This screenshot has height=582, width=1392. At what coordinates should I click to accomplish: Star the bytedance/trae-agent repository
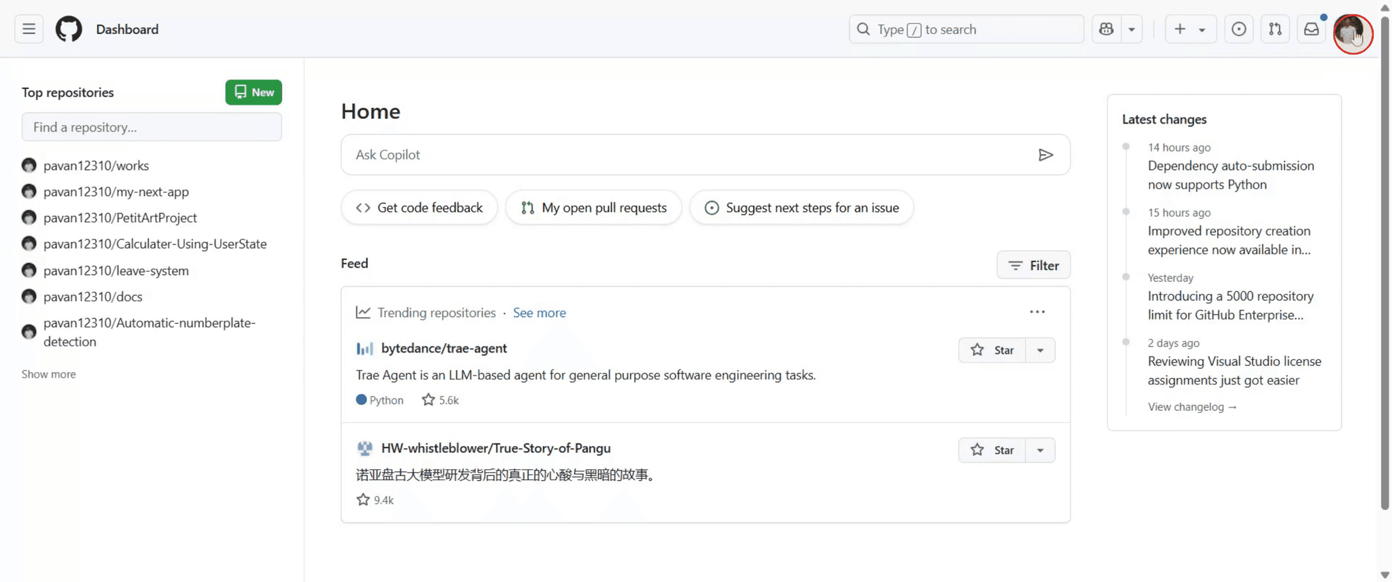pos(992,350)
